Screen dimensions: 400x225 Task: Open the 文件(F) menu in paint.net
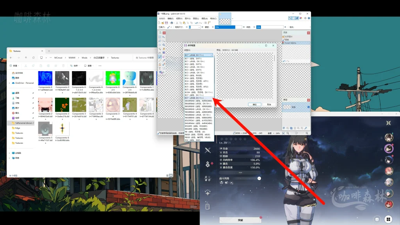[x=162, y=18]
